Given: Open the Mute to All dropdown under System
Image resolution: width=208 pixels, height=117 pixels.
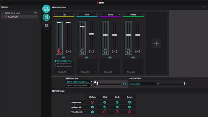Looking at the screenshot, I should (133, 72).
